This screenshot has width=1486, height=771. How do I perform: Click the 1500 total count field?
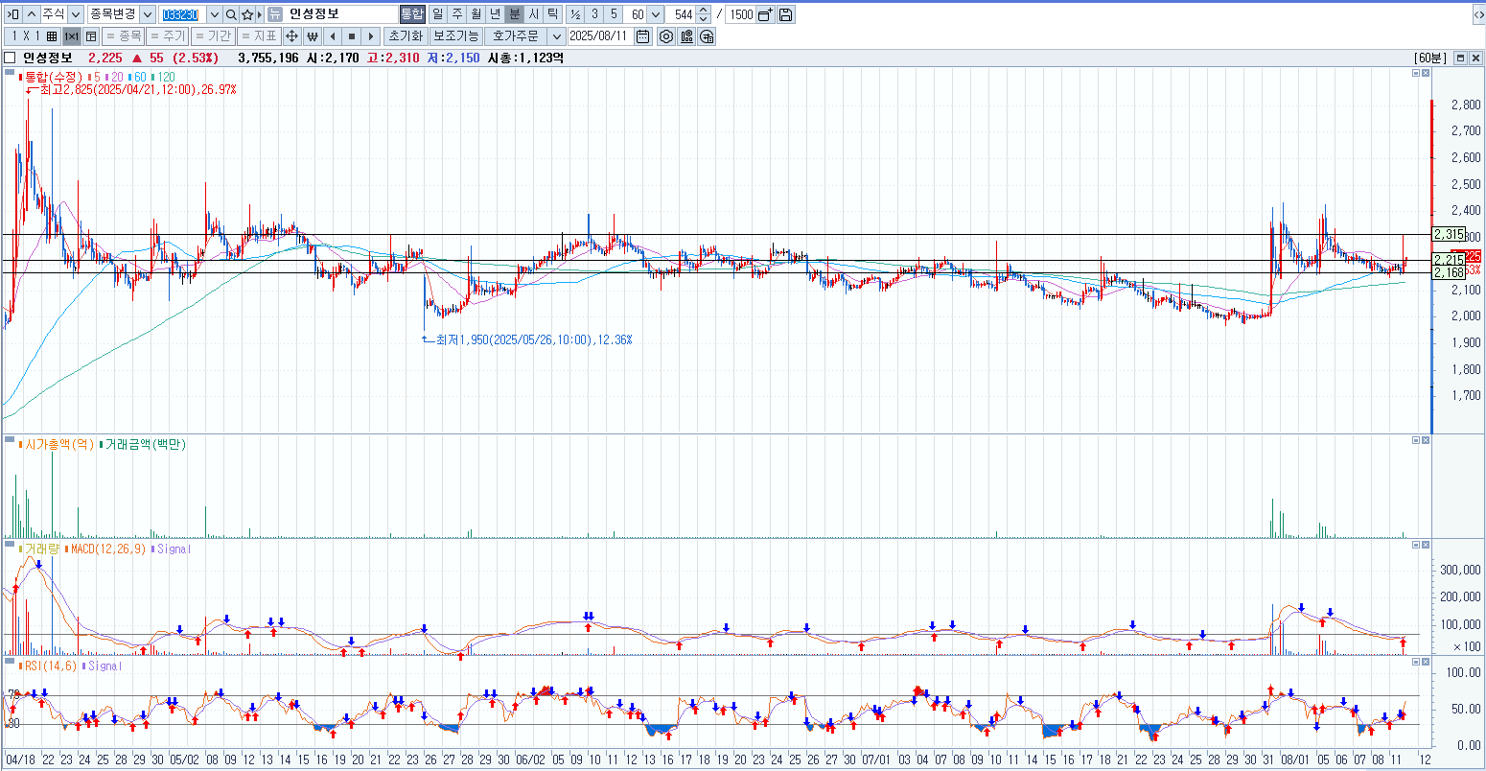pyautogui.click(x=740, y=14)
